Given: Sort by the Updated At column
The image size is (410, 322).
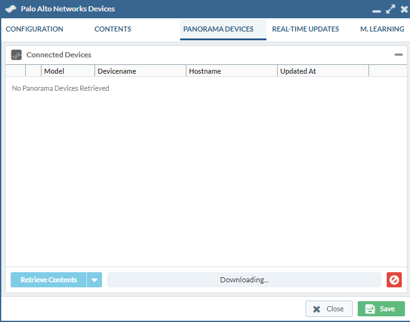Looking at the screenshot, I should click(x=323, y=71).
